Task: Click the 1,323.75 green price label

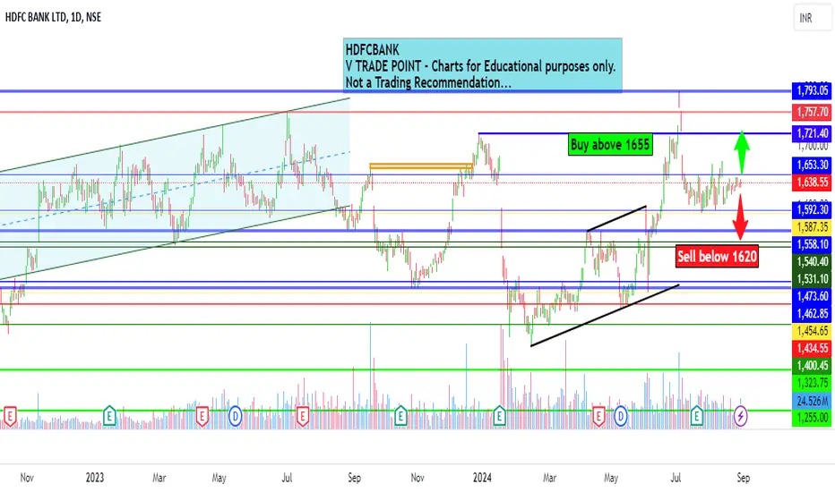Action: (812, 383)
